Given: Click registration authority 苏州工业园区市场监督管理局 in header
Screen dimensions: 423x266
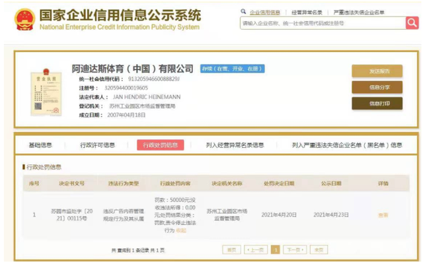Looking at the screenshot, I should click(142, 106).
